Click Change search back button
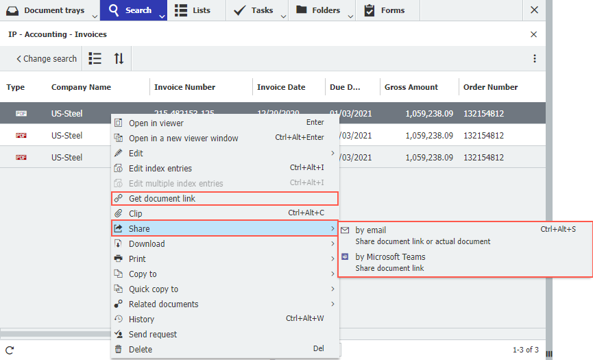This screenshot has width=593, height=360. (x=46, y=59)
